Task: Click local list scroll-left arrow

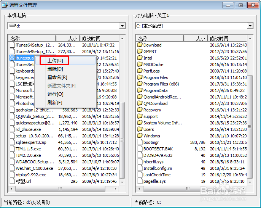Action: pyautogui.click(x=11, y=189)
